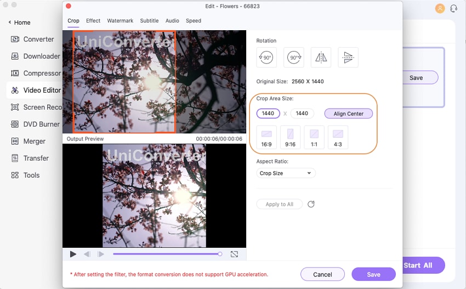This screenshot has width=466, height=289.
Task: Switch to the Crop tab
Action: 73,21
